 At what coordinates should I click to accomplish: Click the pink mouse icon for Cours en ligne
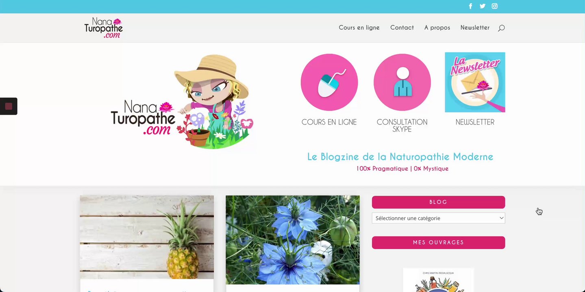click(x=329, y=82)
